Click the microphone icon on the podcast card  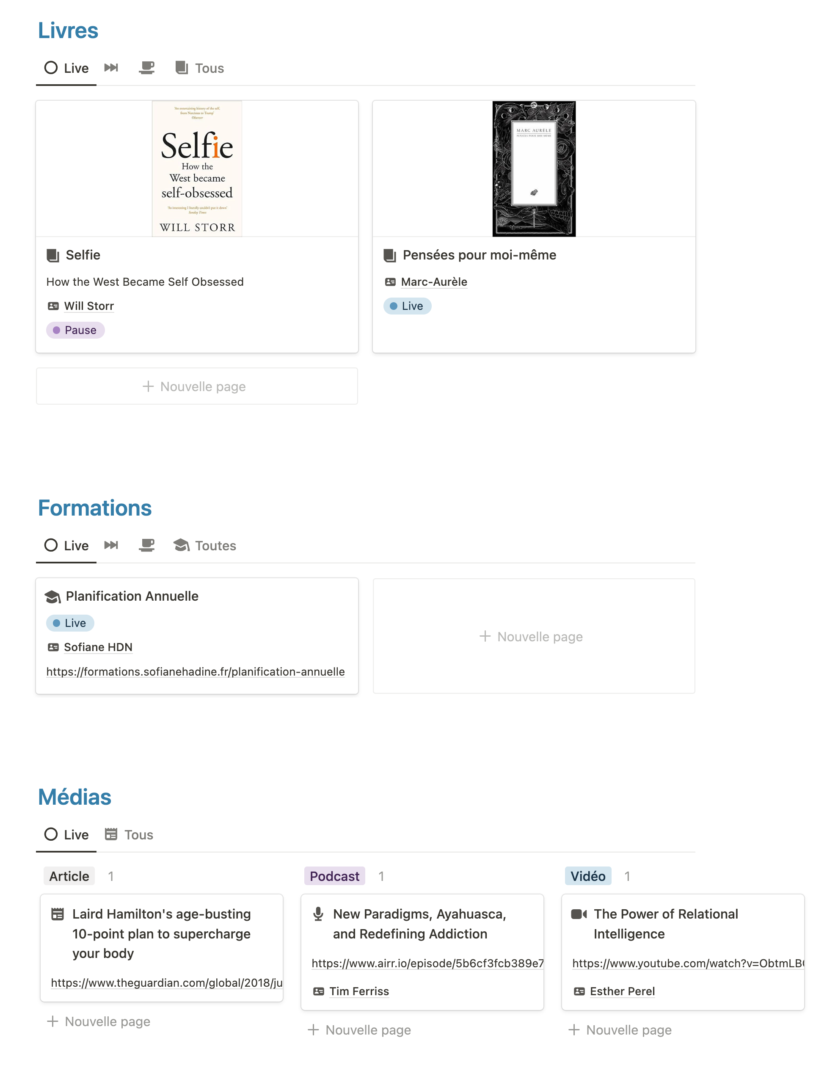tap(318, 913)
